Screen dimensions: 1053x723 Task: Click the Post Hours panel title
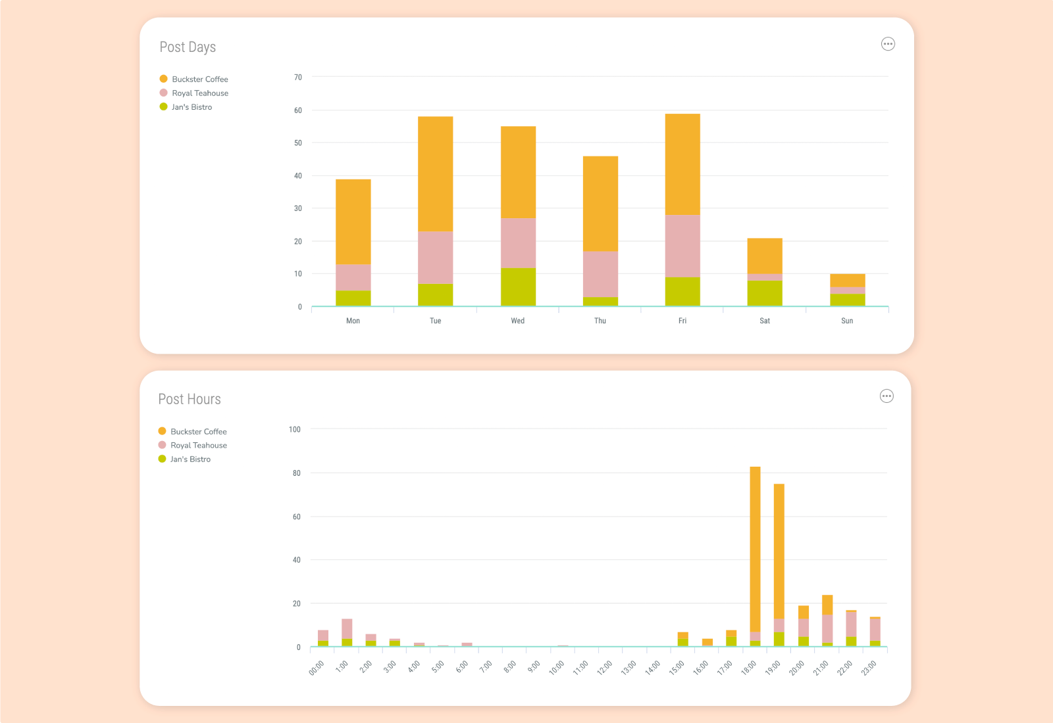(x=190, y=399)
